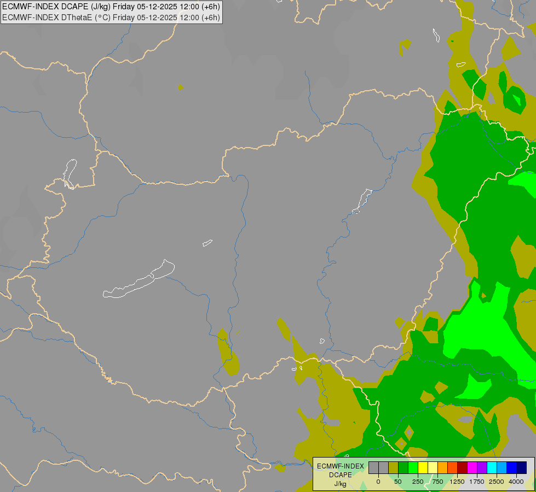Select the pure blue legend swatch before 4000
Image resolution: width=536 pixels, height=492 pixels.
tap(512, 467)
